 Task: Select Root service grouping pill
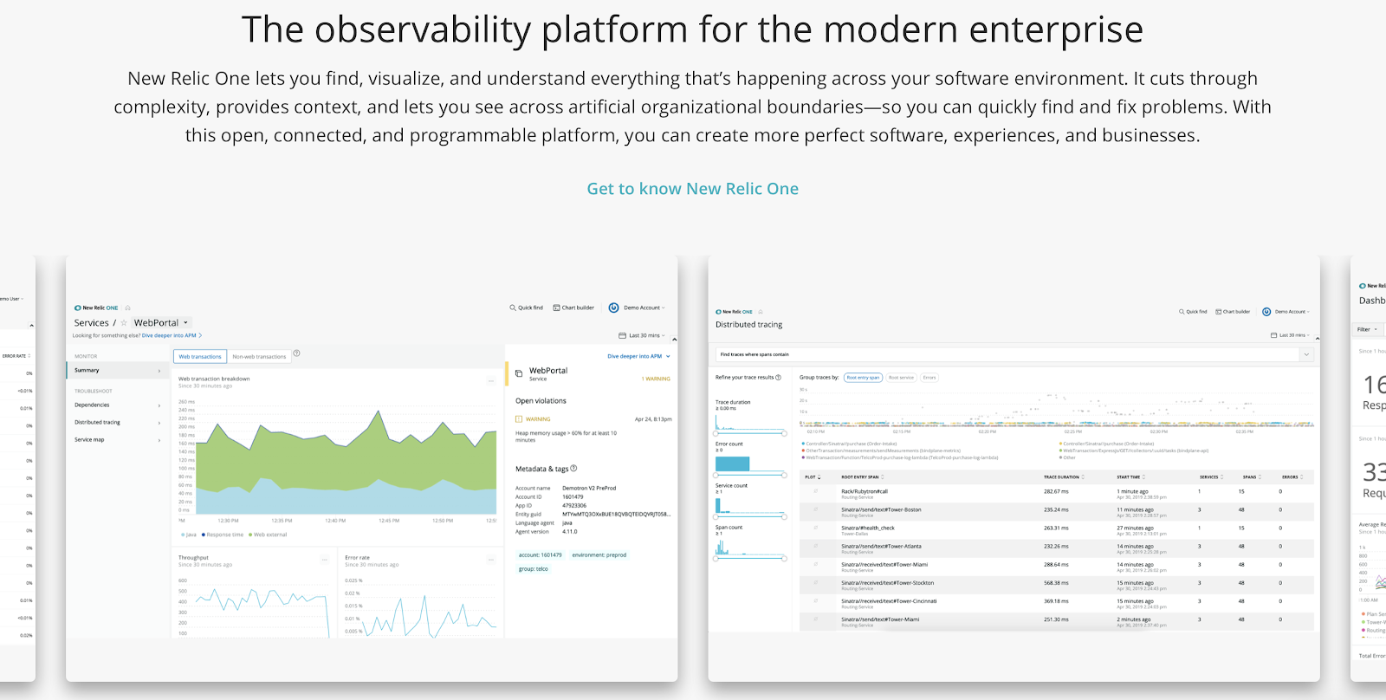pyautogui.click(x=901, y=378)
